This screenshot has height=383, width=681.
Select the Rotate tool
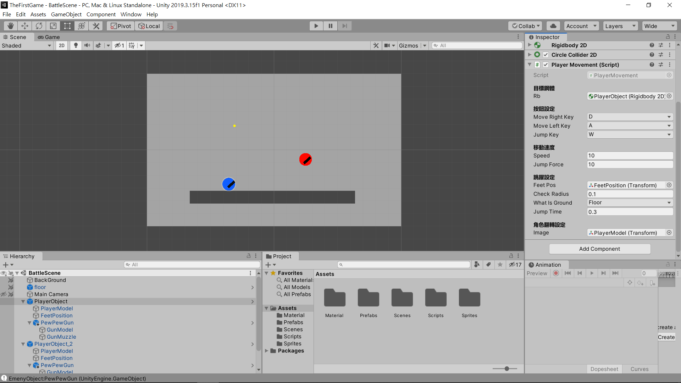[x=39, y=26]
